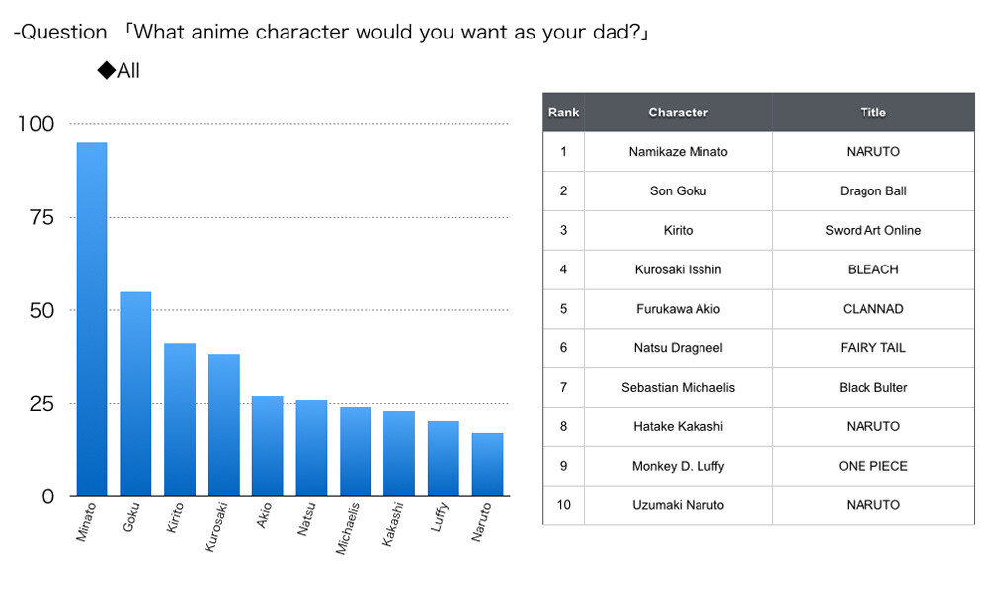
Task: Click the Natsu bar in the chart
Action: (x=311, y=448)
